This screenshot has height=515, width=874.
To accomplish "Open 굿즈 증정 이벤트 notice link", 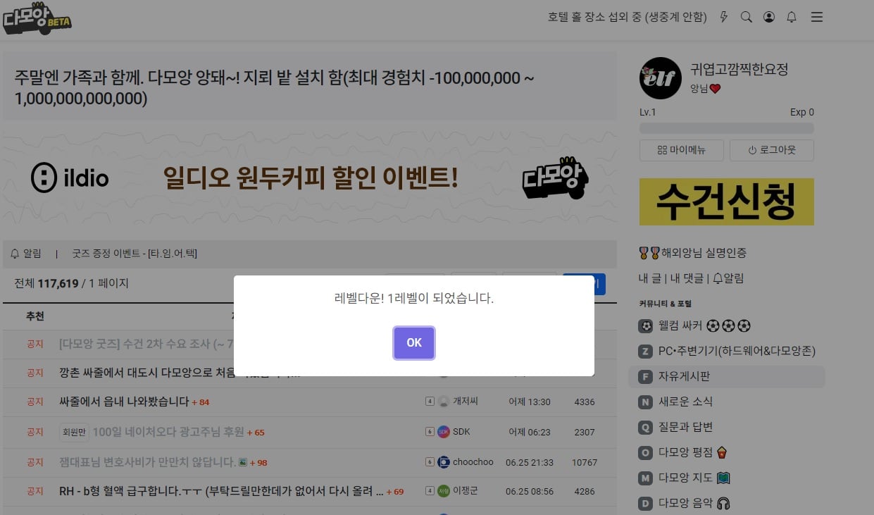I will click(135, 254).
